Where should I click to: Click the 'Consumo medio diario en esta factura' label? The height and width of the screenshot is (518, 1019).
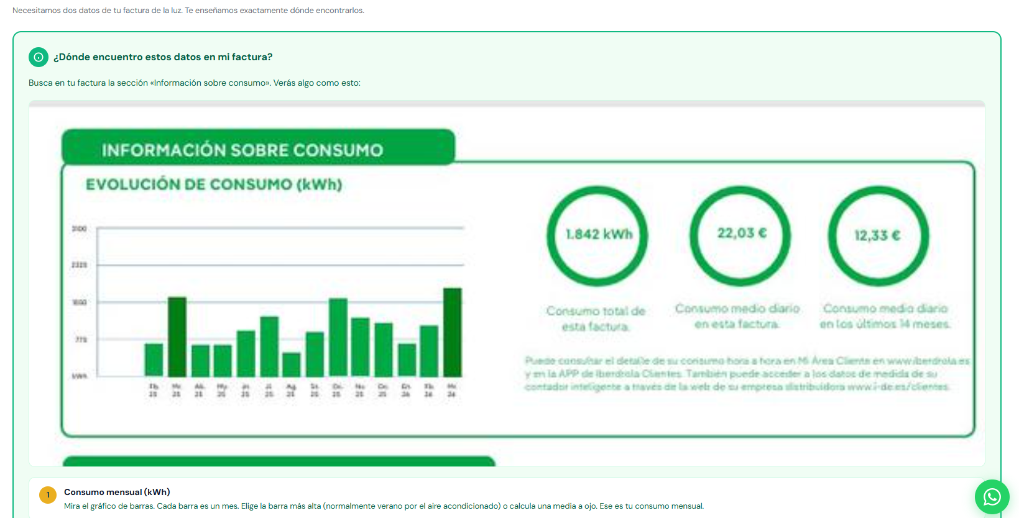point(737,316)
